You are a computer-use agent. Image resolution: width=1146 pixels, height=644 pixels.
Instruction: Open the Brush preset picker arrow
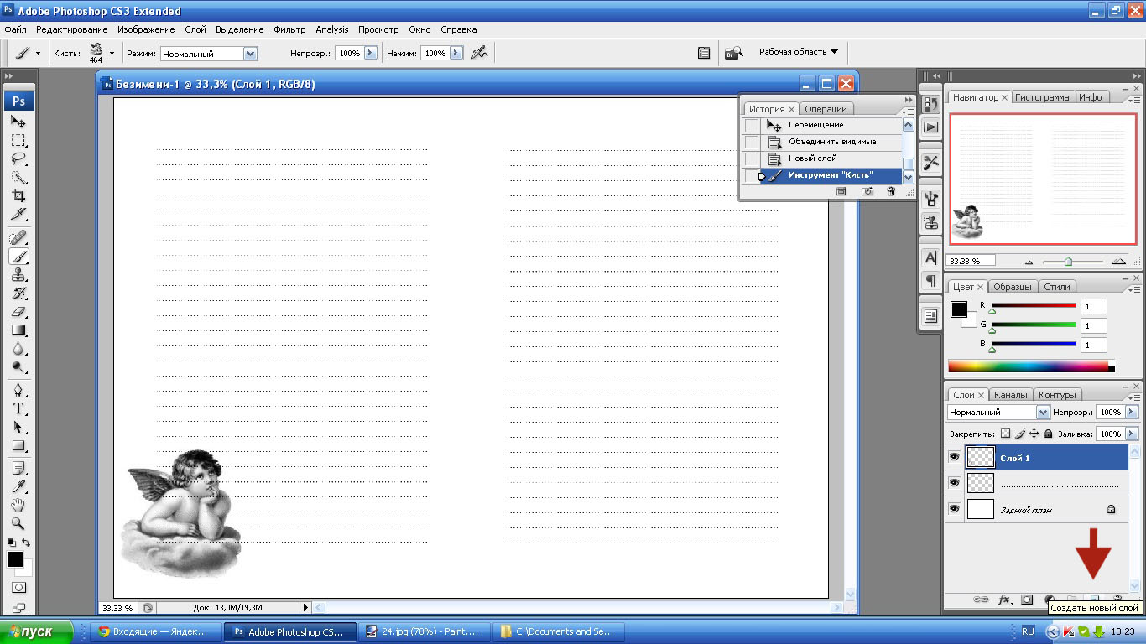[112, 53]
